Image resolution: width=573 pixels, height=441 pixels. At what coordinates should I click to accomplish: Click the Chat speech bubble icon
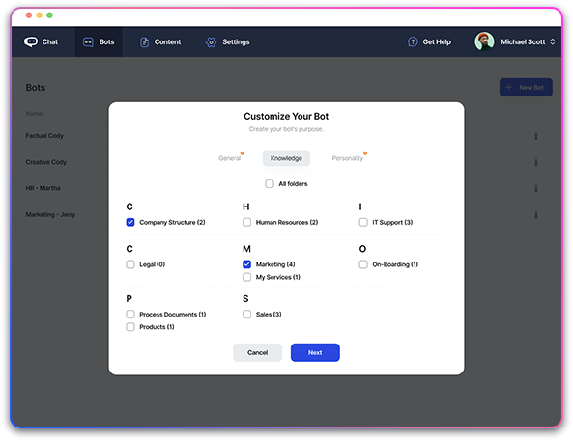[31, 42]
